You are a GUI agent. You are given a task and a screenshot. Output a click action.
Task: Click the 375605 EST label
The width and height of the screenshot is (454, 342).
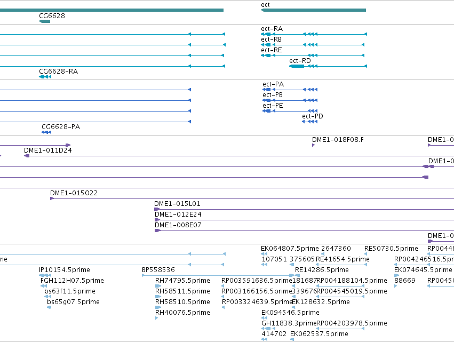coord(302,259)
